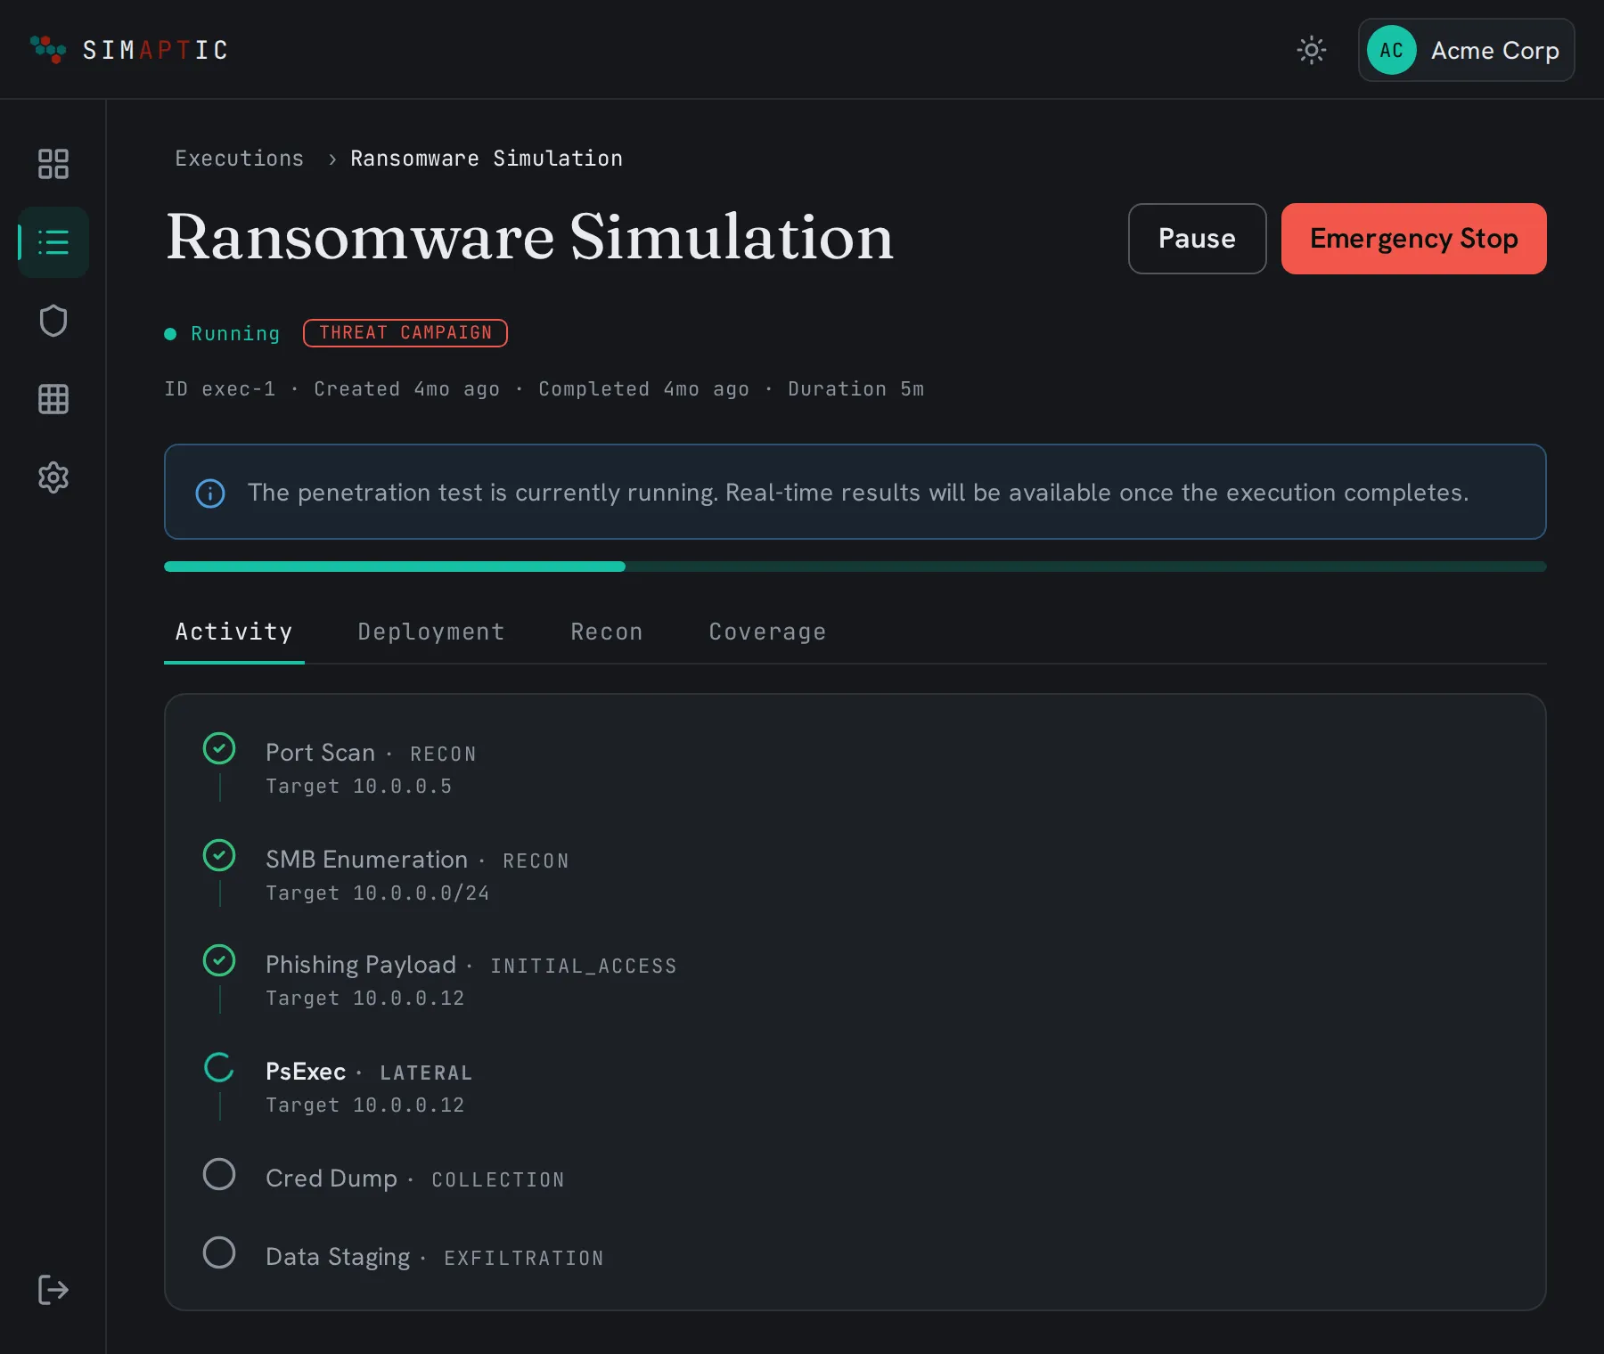Click the SMB Enumeration step title
Screen dimensions: 1604x1354
click(x=366, y=860)
